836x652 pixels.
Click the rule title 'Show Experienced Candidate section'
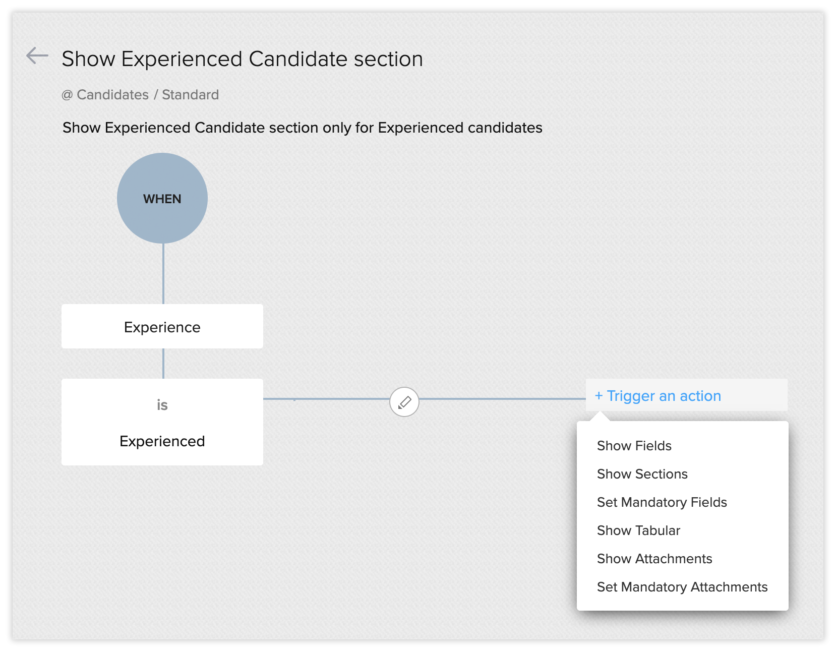coord(242,59)
